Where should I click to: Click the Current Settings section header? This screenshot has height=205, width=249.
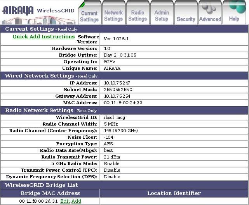pyautogui.click(x=124, y=29)
